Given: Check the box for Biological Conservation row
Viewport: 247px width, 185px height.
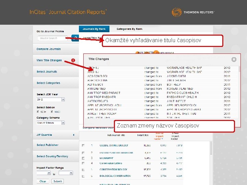Looking at the screenshot, I should (x=83, y=176).
